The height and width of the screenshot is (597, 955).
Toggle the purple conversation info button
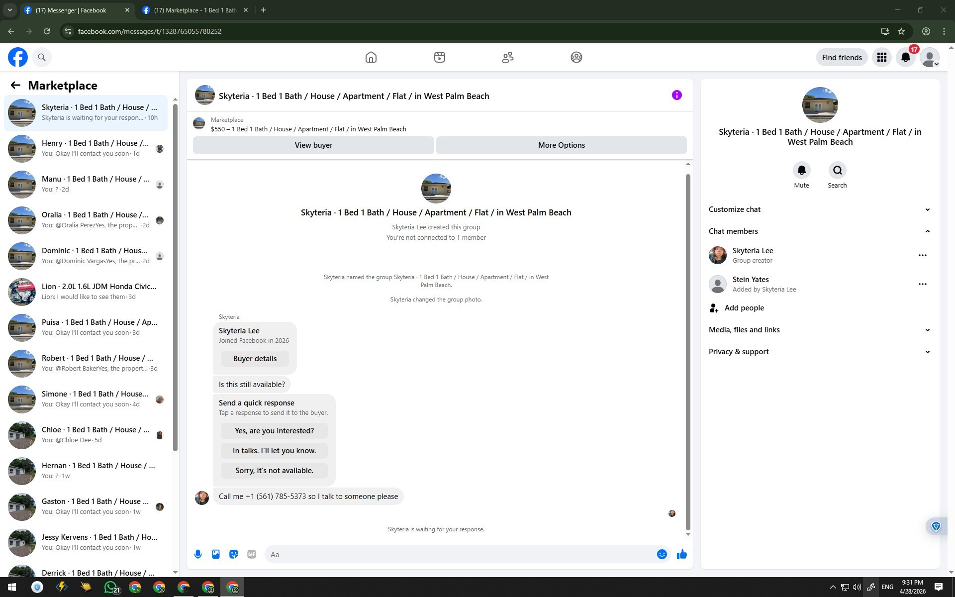click(676, 95)
